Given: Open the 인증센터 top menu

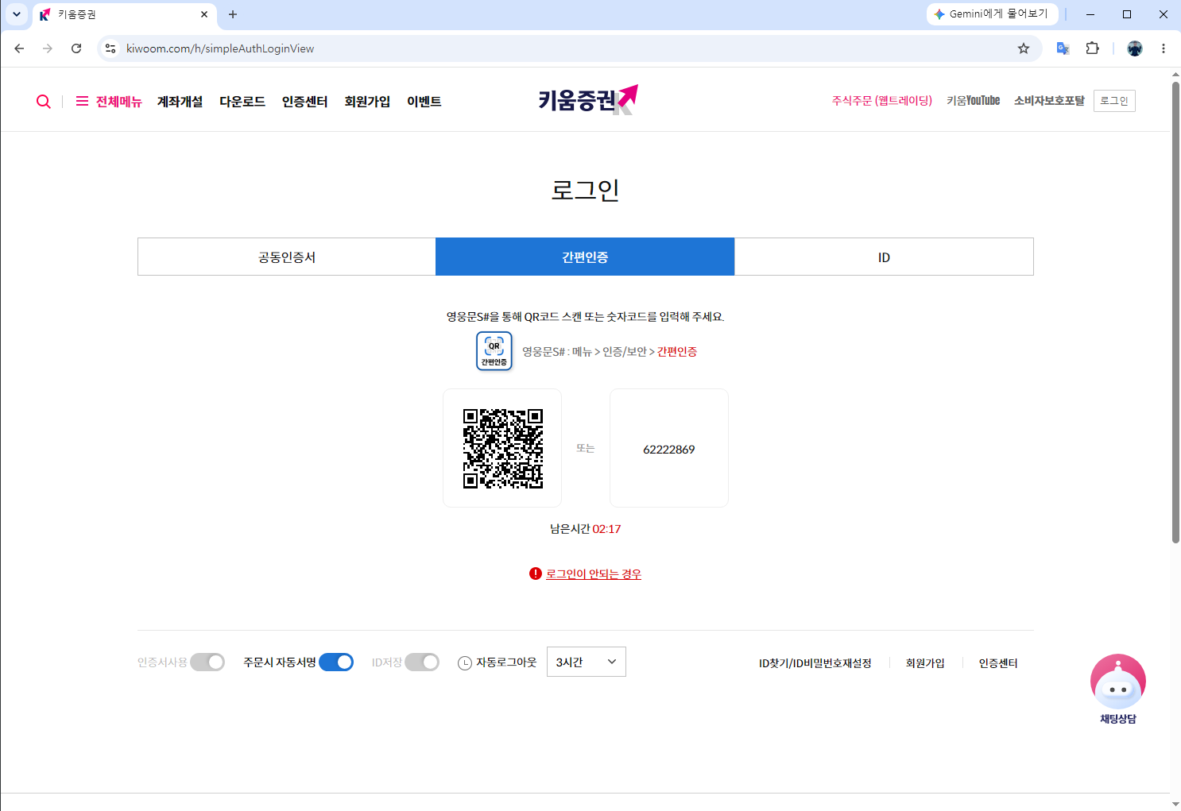Looking at the screenshot, I should click(305, 102).
